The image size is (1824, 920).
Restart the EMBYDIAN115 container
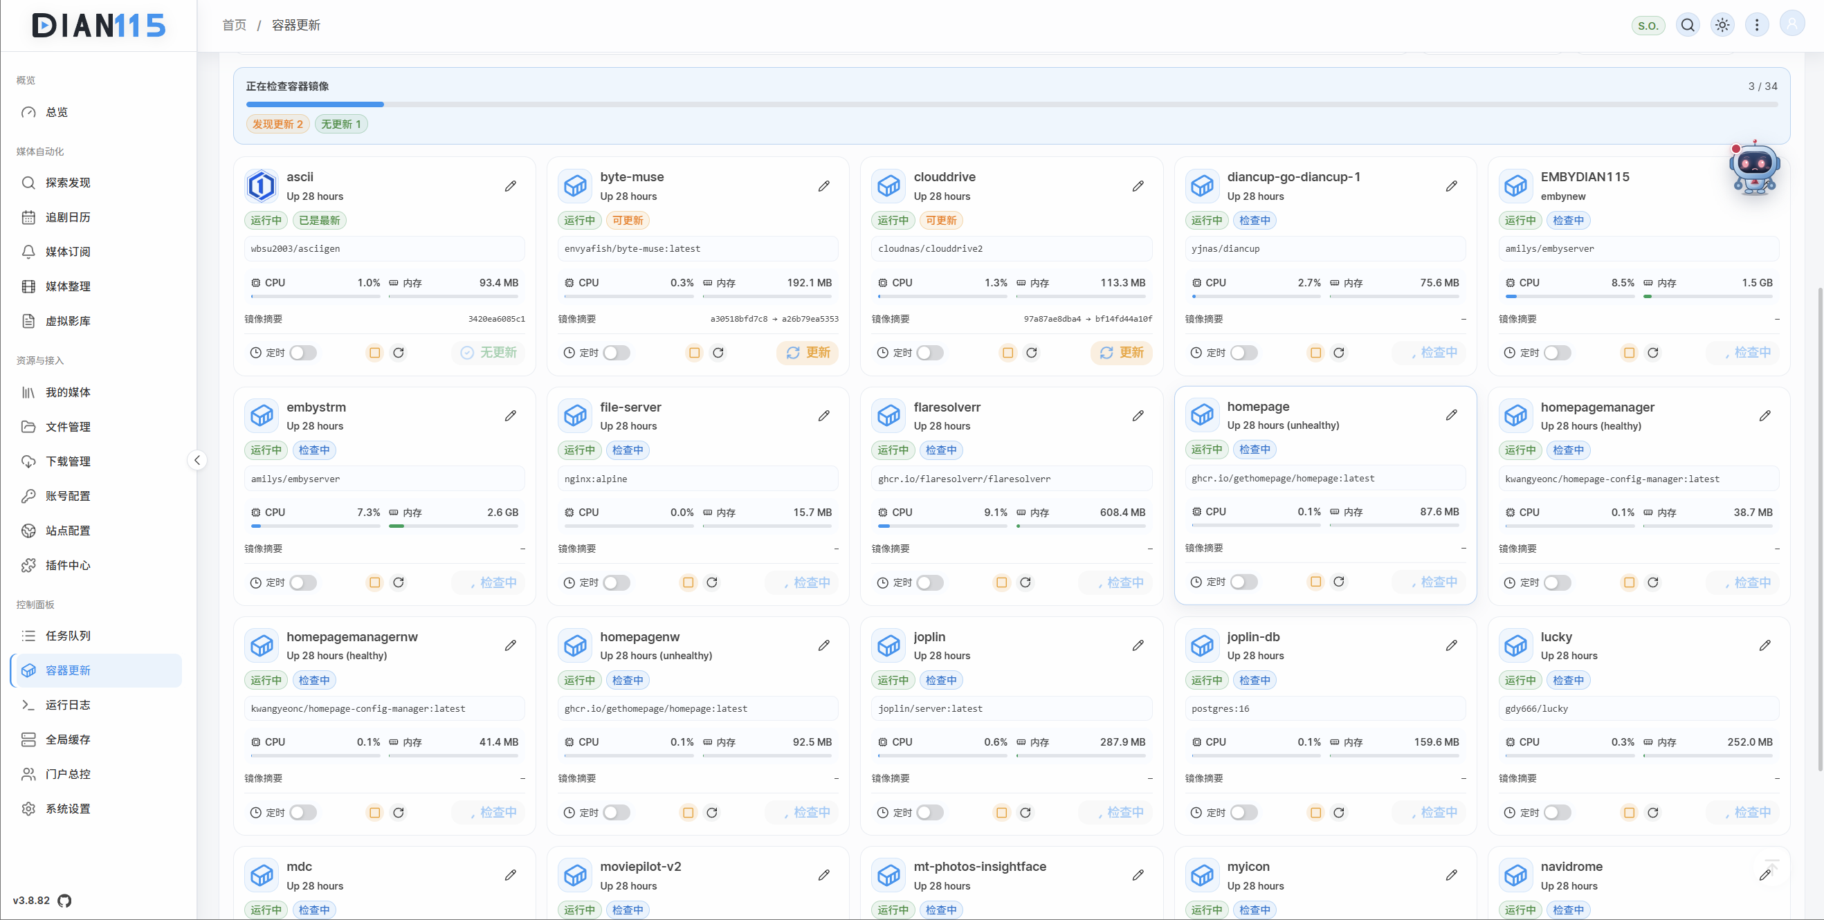tap(1652, 352)
